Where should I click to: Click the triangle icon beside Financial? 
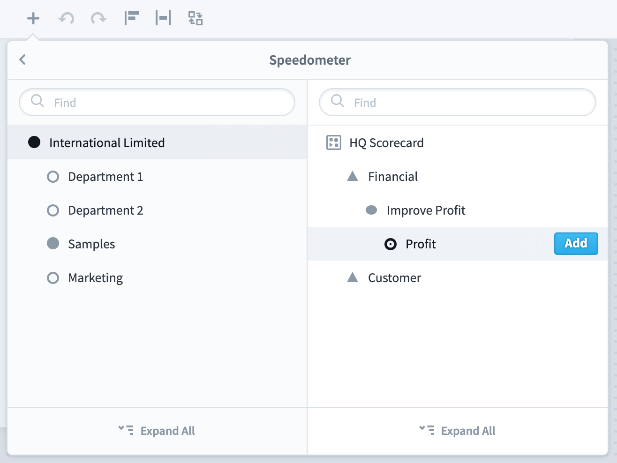(353, 176)
